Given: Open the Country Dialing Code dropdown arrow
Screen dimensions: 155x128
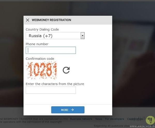Looking at the screenshot, I should pyautogui.click(x=82, y=36).
